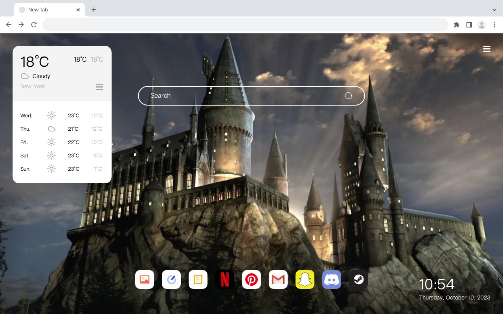Click the sunny icon for Sat.
503x314 pixels.
pos(51,155)
